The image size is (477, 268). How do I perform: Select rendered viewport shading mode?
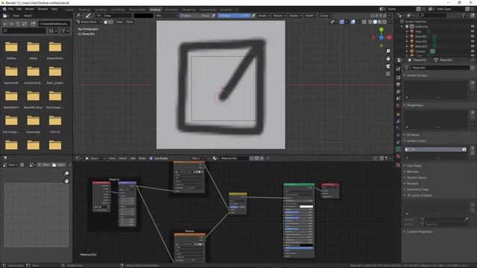click(x=385, y=22)
